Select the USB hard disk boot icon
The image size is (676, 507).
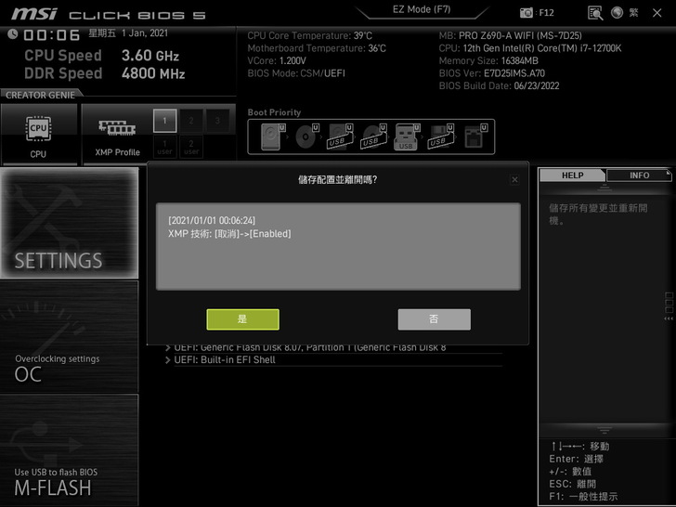[x=340, y=136]
